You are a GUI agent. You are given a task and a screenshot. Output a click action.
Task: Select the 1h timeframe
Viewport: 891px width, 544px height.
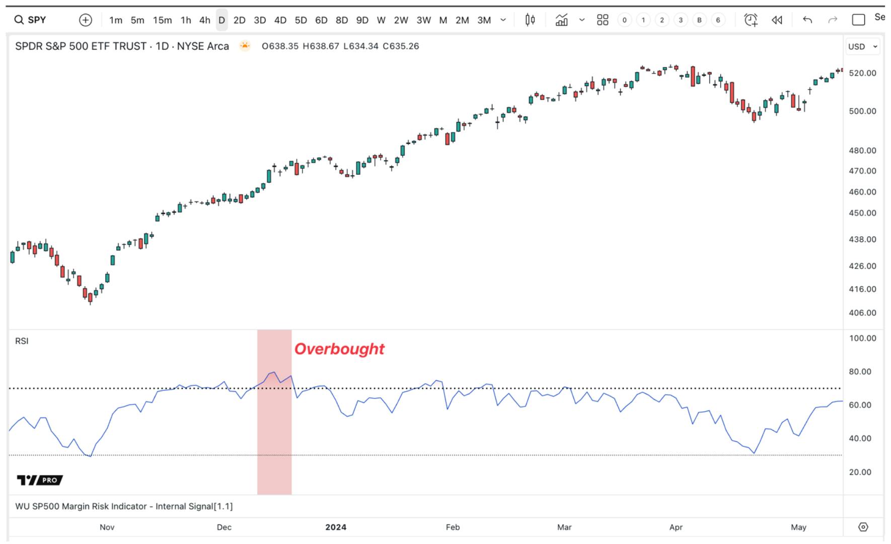[186, 20]
